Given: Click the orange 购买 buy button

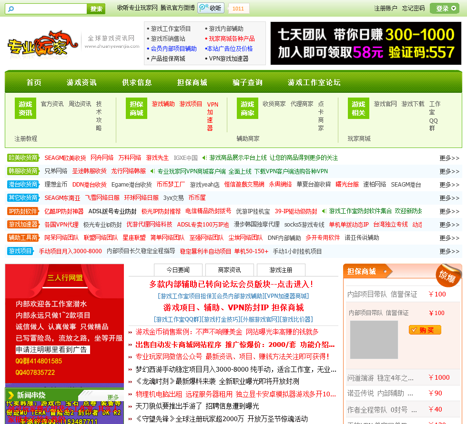Looking at the screenshot, I should pyautogui.click(x=425, y=330).
